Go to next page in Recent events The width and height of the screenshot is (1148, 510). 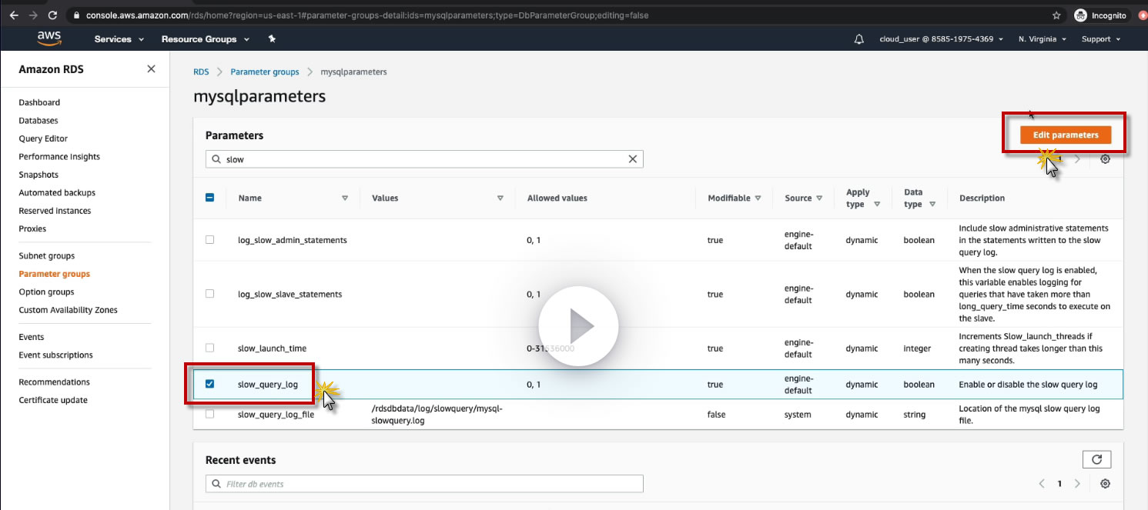pyautogui.click(x=1078, y=484)
